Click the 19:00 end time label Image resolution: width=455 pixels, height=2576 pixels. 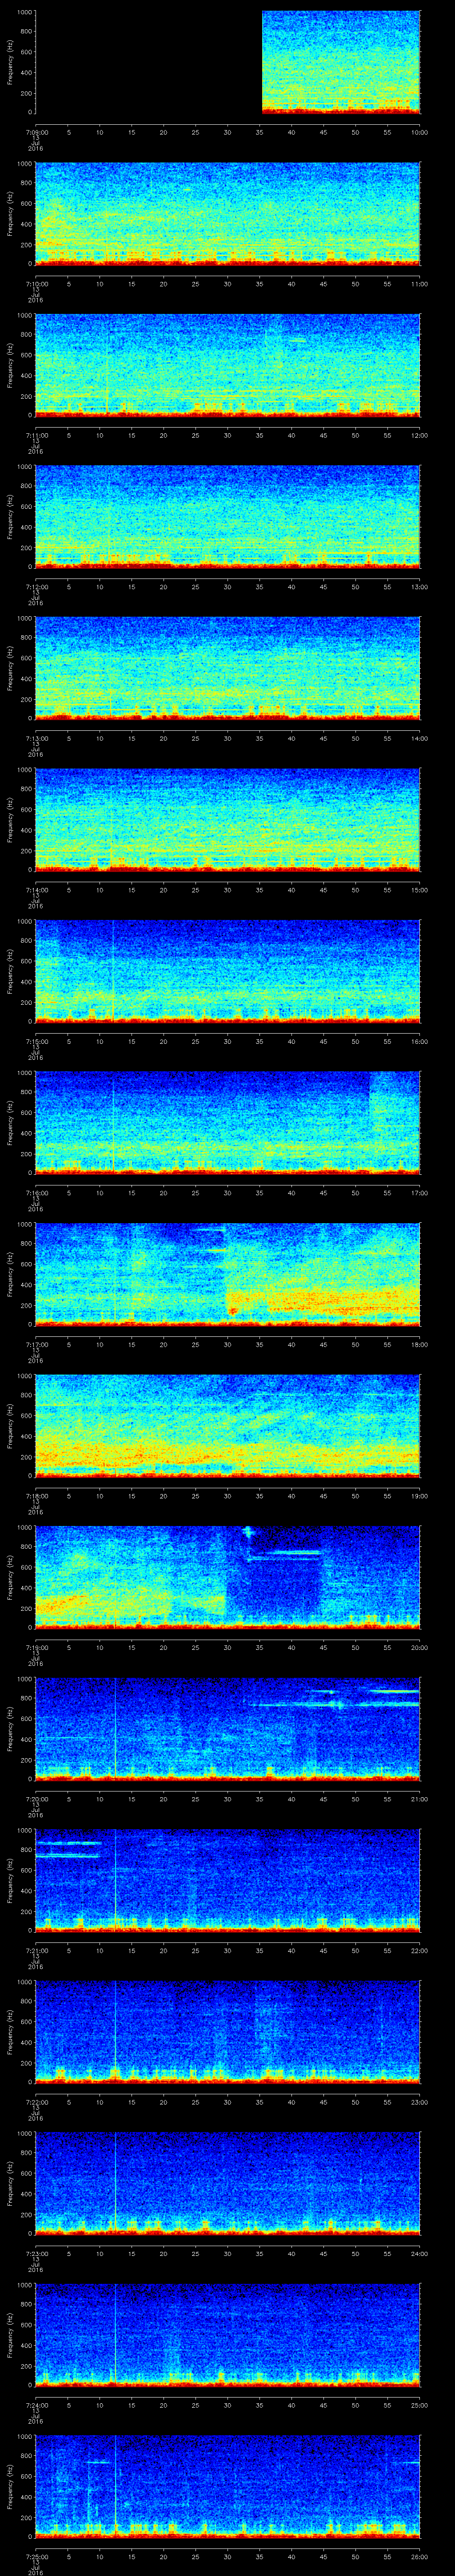pos(420,1496)
